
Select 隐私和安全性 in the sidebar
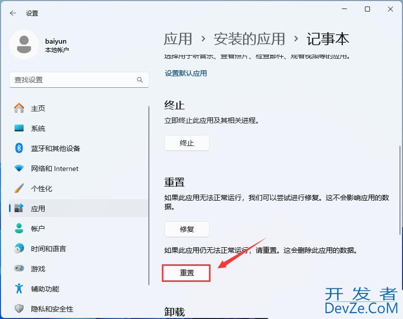79,308
